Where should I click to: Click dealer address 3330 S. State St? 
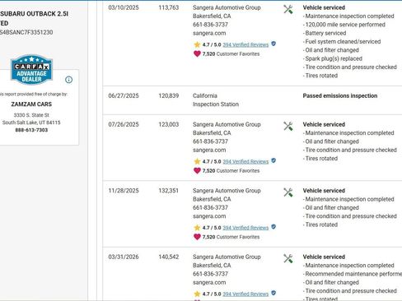[31, 115]
